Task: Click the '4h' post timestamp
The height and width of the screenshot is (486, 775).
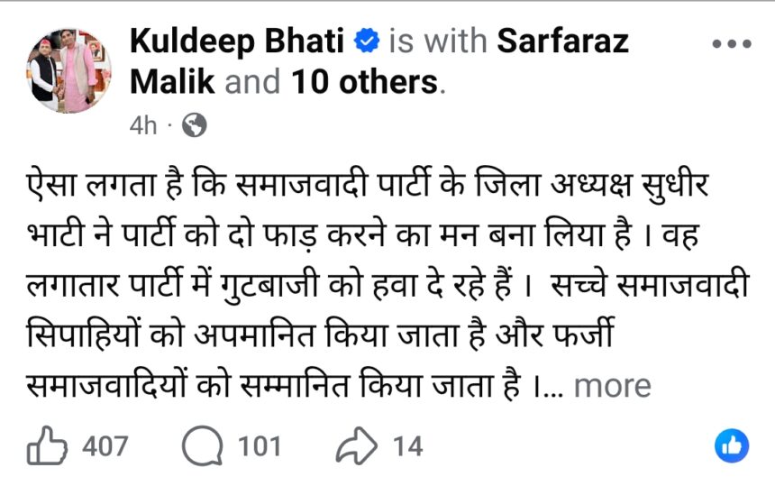Action: [143, 125]
